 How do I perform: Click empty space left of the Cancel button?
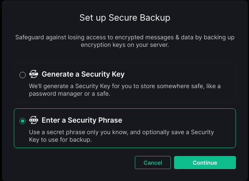[x=71, y=163]
